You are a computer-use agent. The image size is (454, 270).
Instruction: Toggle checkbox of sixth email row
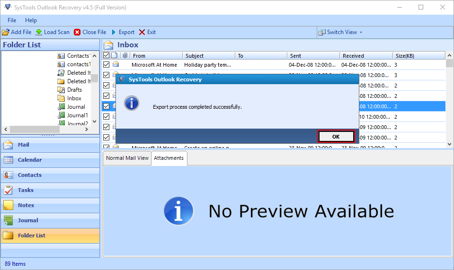point(106,116)
